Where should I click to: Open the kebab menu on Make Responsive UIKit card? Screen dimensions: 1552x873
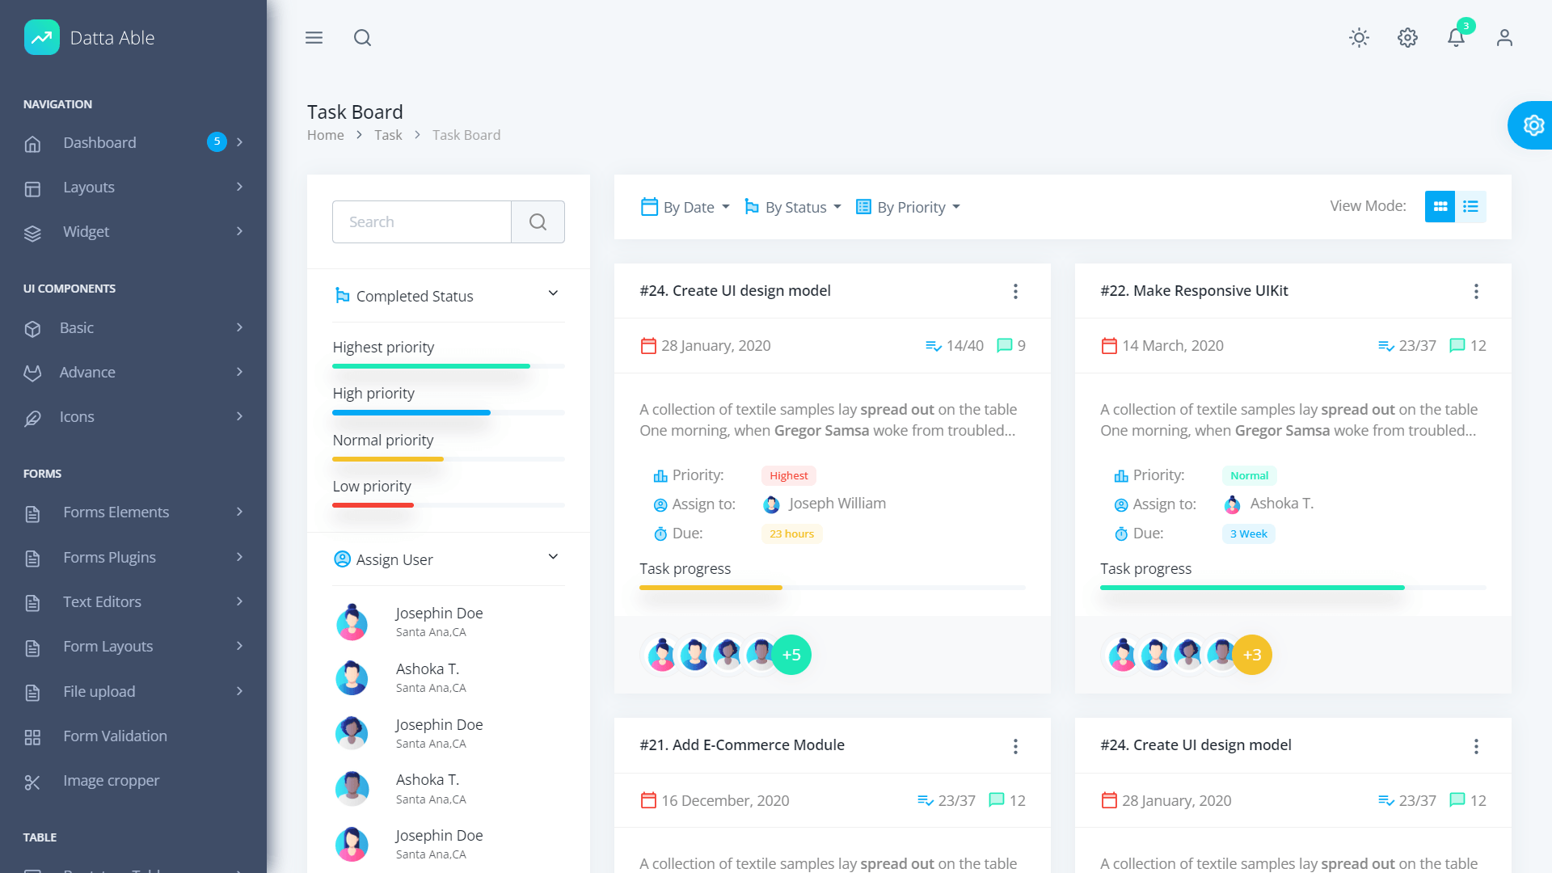(1476, 291)
